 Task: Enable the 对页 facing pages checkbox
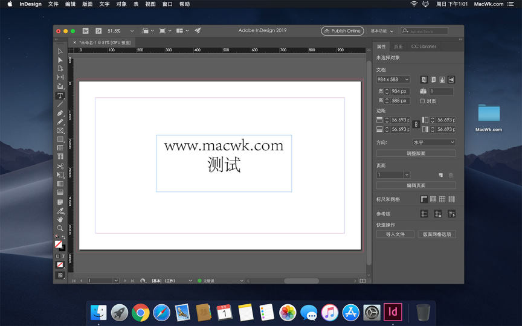pyautogui.click(x=422, y=101)
